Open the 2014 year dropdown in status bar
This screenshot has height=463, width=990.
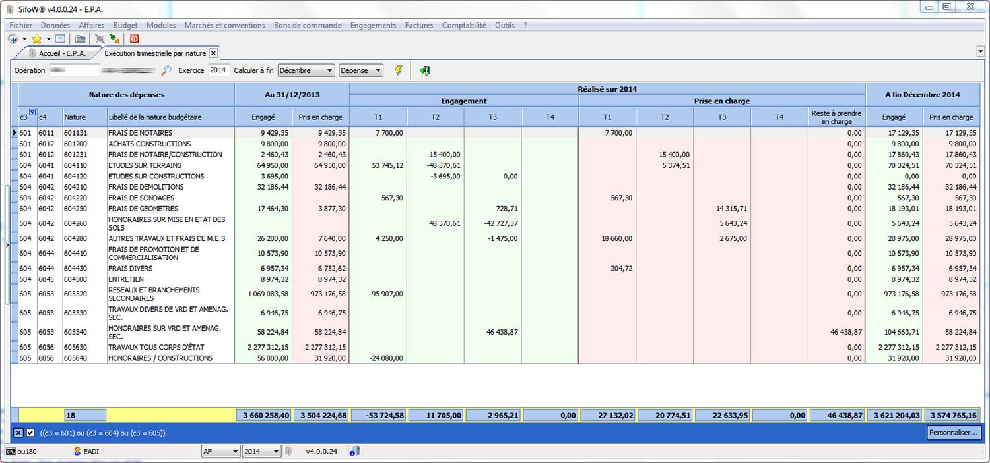click(x=261, y=451)
